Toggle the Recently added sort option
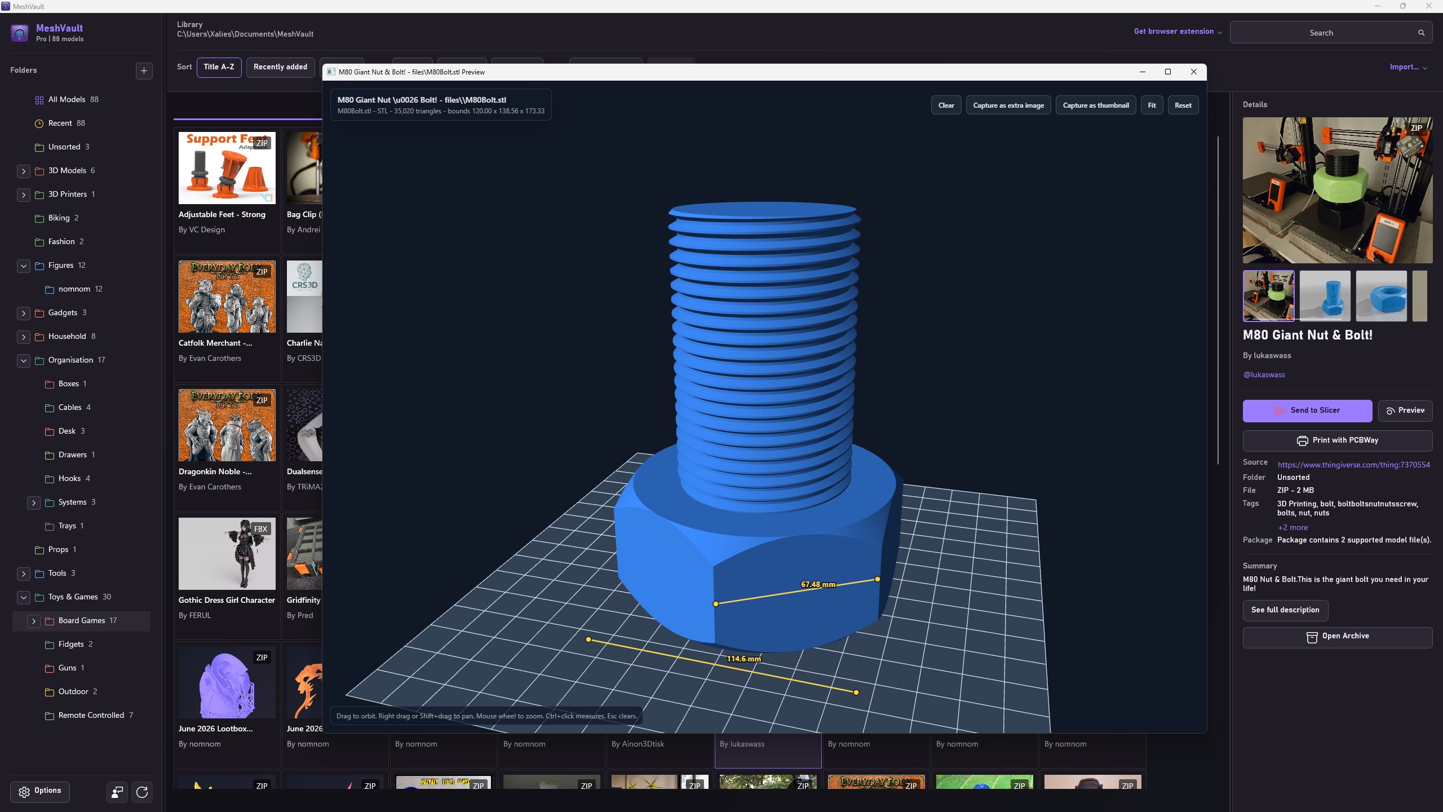Image resolution: width=1443 pixels, height=812 pixels. pos(280,67)
